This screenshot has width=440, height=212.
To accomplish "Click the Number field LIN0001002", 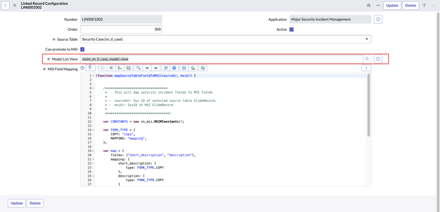I will coord(121,19).
